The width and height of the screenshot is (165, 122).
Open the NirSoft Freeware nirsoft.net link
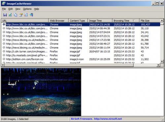pos(96,119)
